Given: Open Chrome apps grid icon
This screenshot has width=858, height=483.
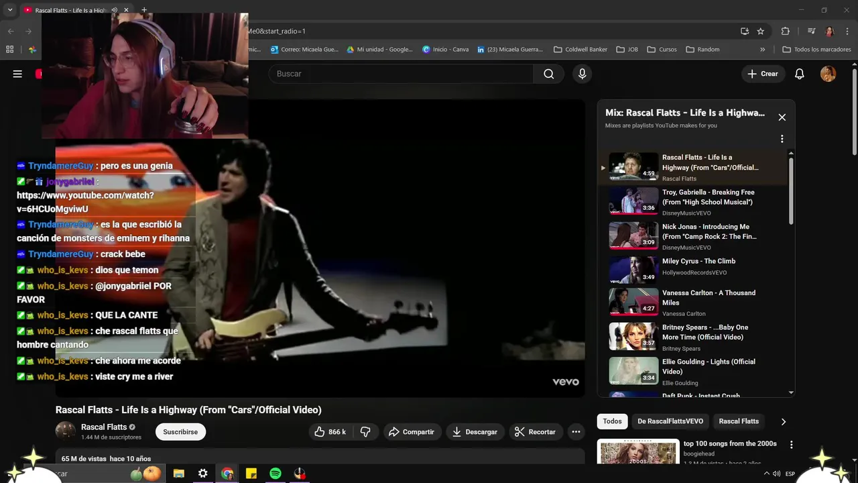Looking at the screenshot, I should 9,50.
